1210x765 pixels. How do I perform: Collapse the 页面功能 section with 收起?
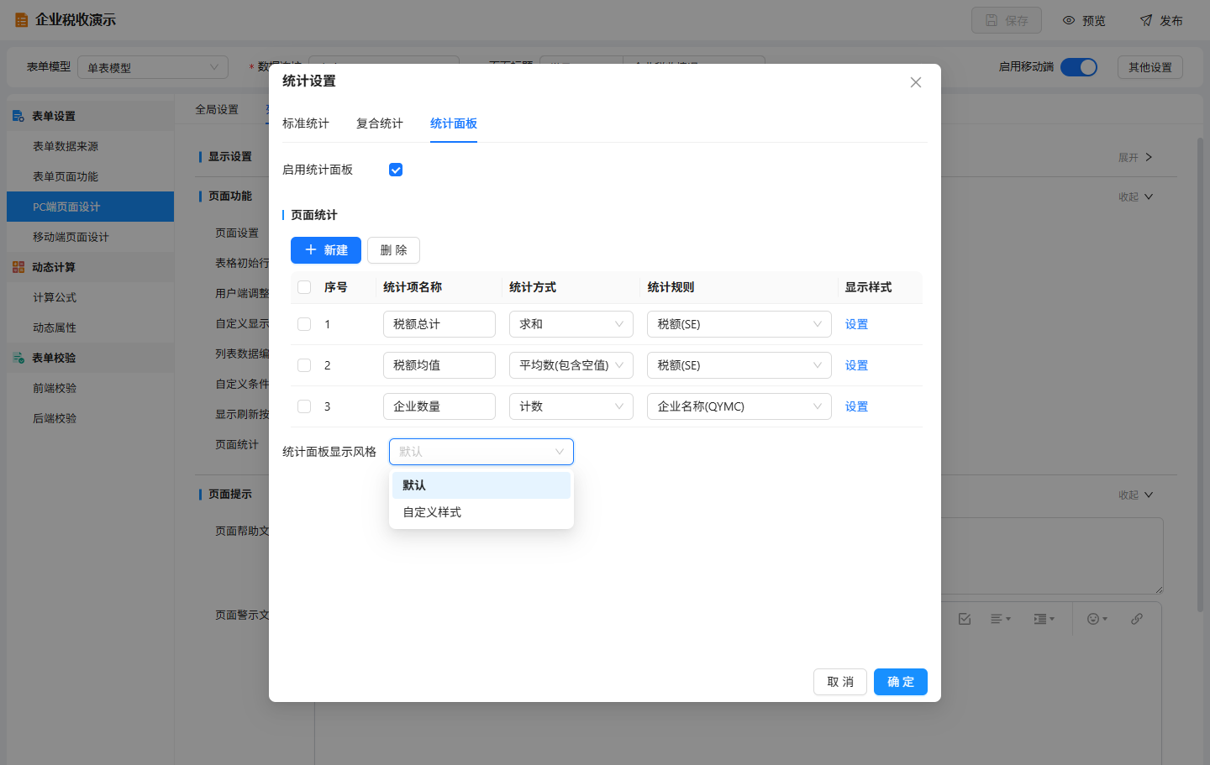(x=1135, y=196)
